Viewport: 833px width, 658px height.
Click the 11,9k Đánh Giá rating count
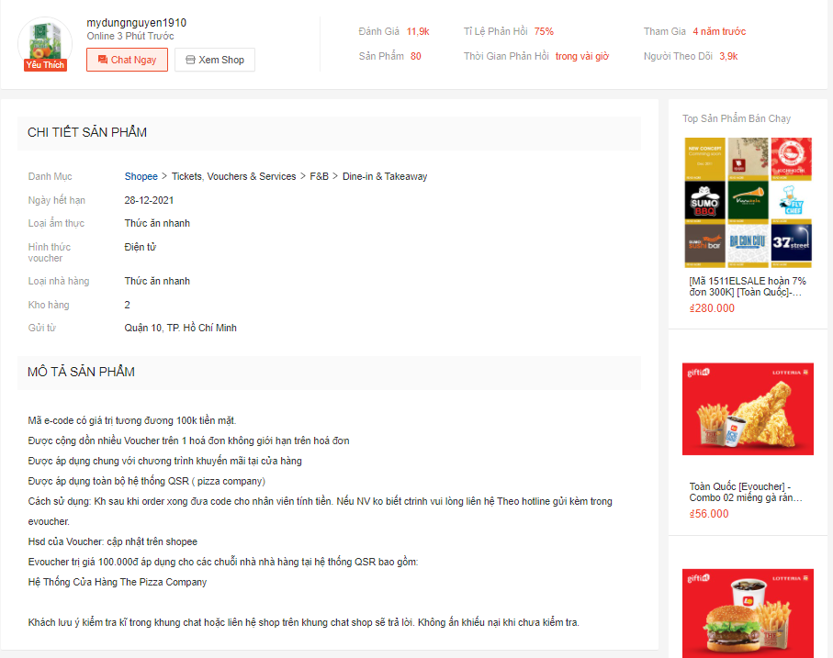click(x=418, y=31)
